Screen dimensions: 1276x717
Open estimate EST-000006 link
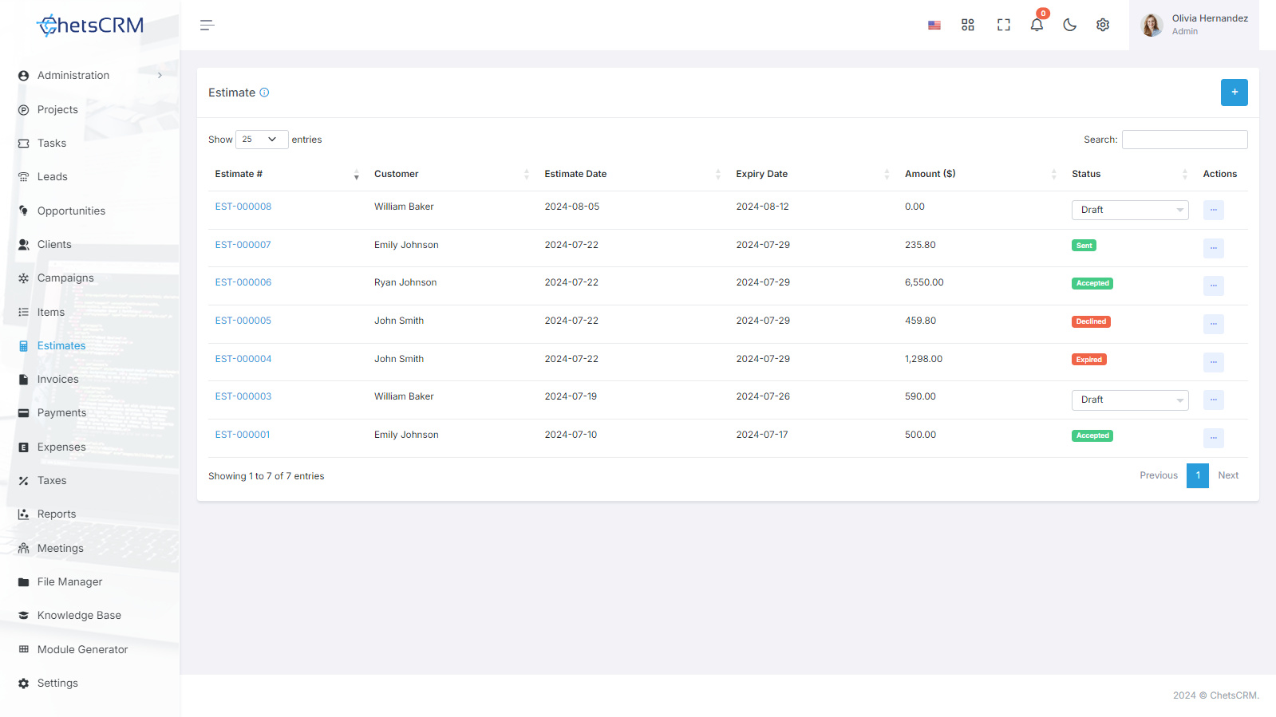click(243, 282)
